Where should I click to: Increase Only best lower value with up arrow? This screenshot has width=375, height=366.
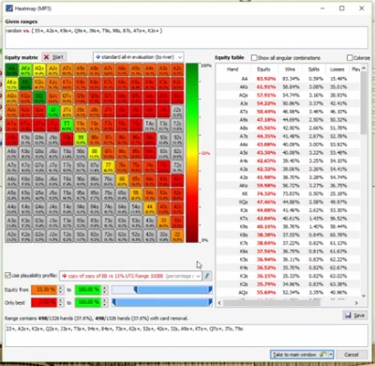tap(61, 300)
